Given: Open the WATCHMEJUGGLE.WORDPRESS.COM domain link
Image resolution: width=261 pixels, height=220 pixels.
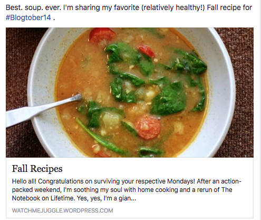Looking at the screenshot, I should point(63,210).
